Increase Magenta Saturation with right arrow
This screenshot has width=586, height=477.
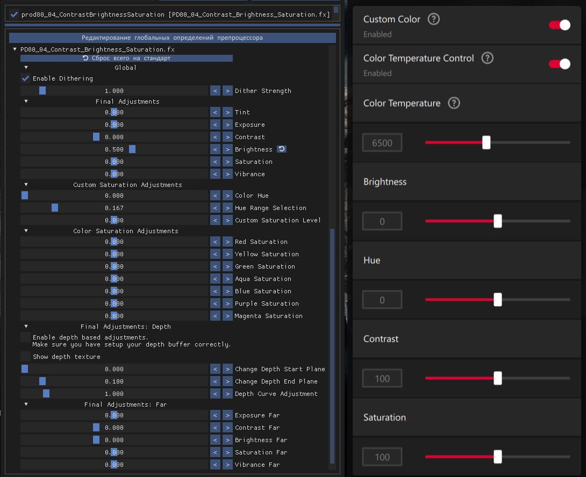[227, 316]
